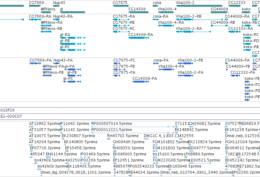This screenshot has width=260, height=177.
Task: Click the CG7675-RA transcript label
Action: click(x=124, y=16)
